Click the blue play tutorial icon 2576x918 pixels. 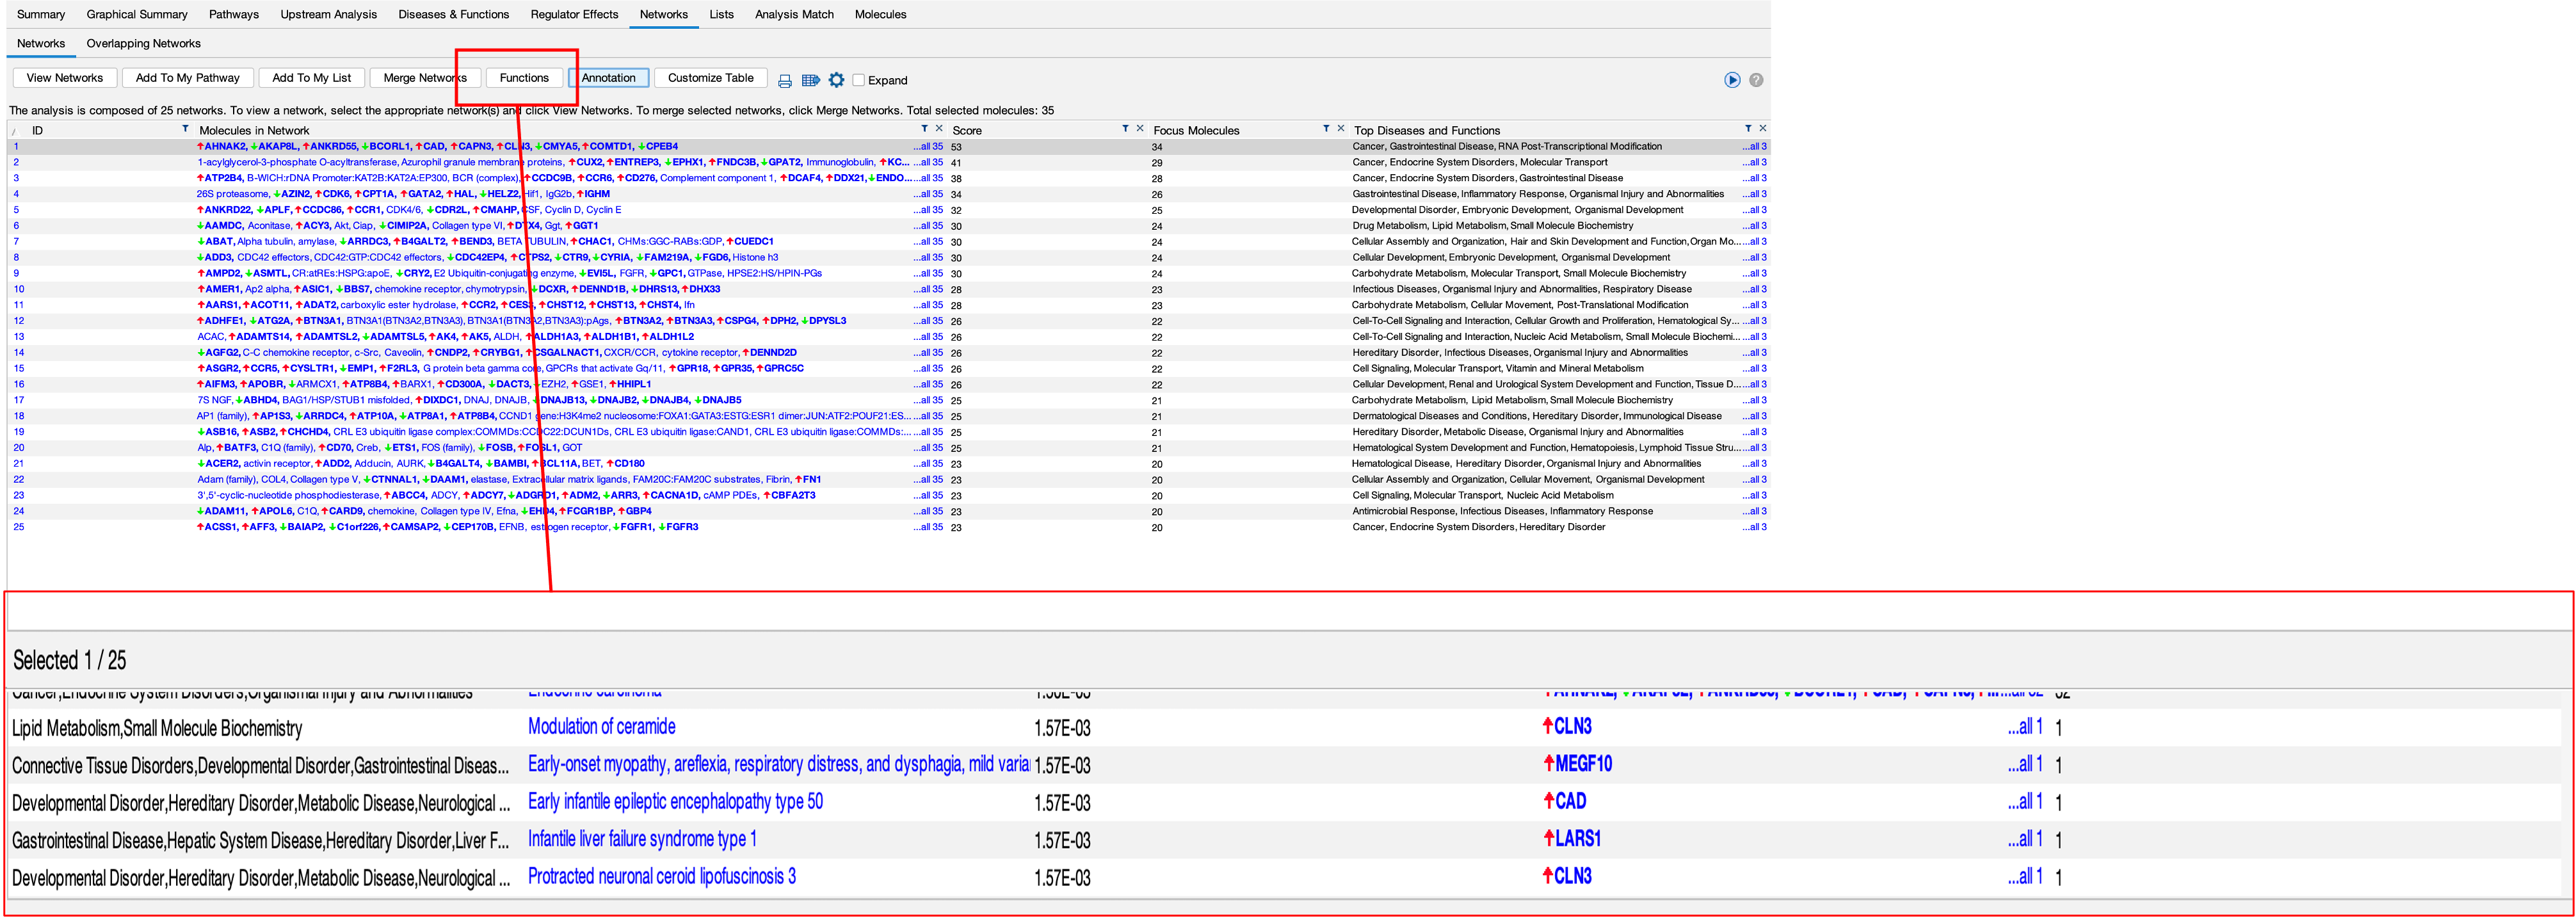click(1732, 80)
